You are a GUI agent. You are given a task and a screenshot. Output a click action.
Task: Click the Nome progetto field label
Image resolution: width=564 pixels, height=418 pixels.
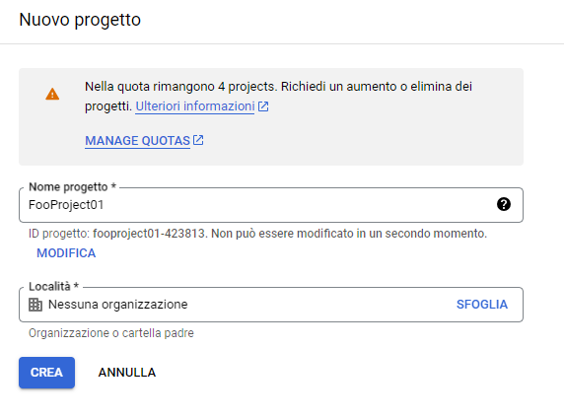click(x=72, y=187)
